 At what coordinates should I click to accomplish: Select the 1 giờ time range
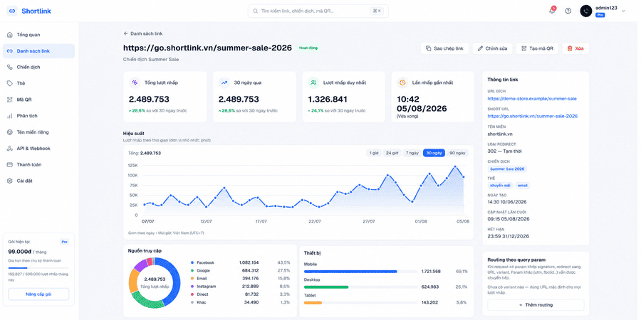point(373,153)
